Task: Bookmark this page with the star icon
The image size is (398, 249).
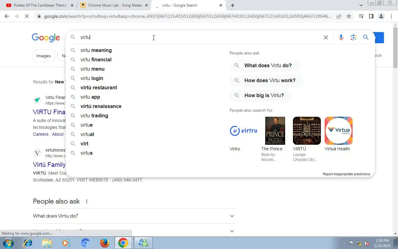Action: [x=349, y=16]
